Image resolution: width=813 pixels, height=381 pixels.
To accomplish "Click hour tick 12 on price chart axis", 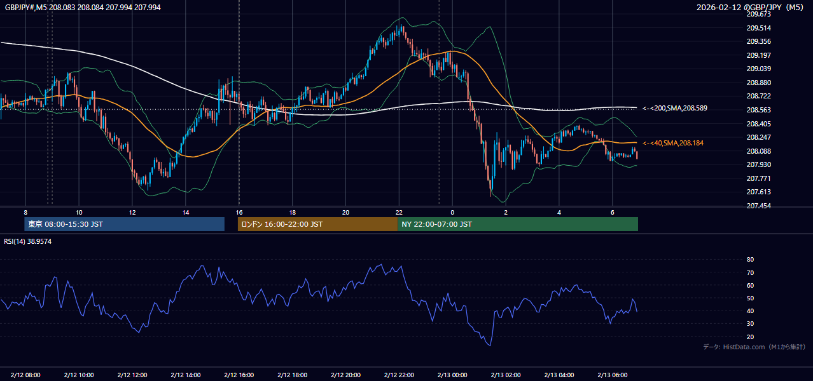I will (132, 212).
